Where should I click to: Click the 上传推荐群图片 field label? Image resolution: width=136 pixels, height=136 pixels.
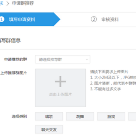(x=14, y=73)
